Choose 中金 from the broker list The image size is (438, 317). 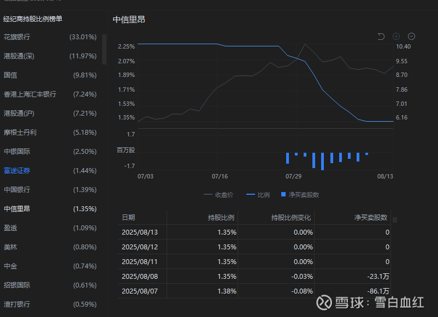click(x=50, y=266)
